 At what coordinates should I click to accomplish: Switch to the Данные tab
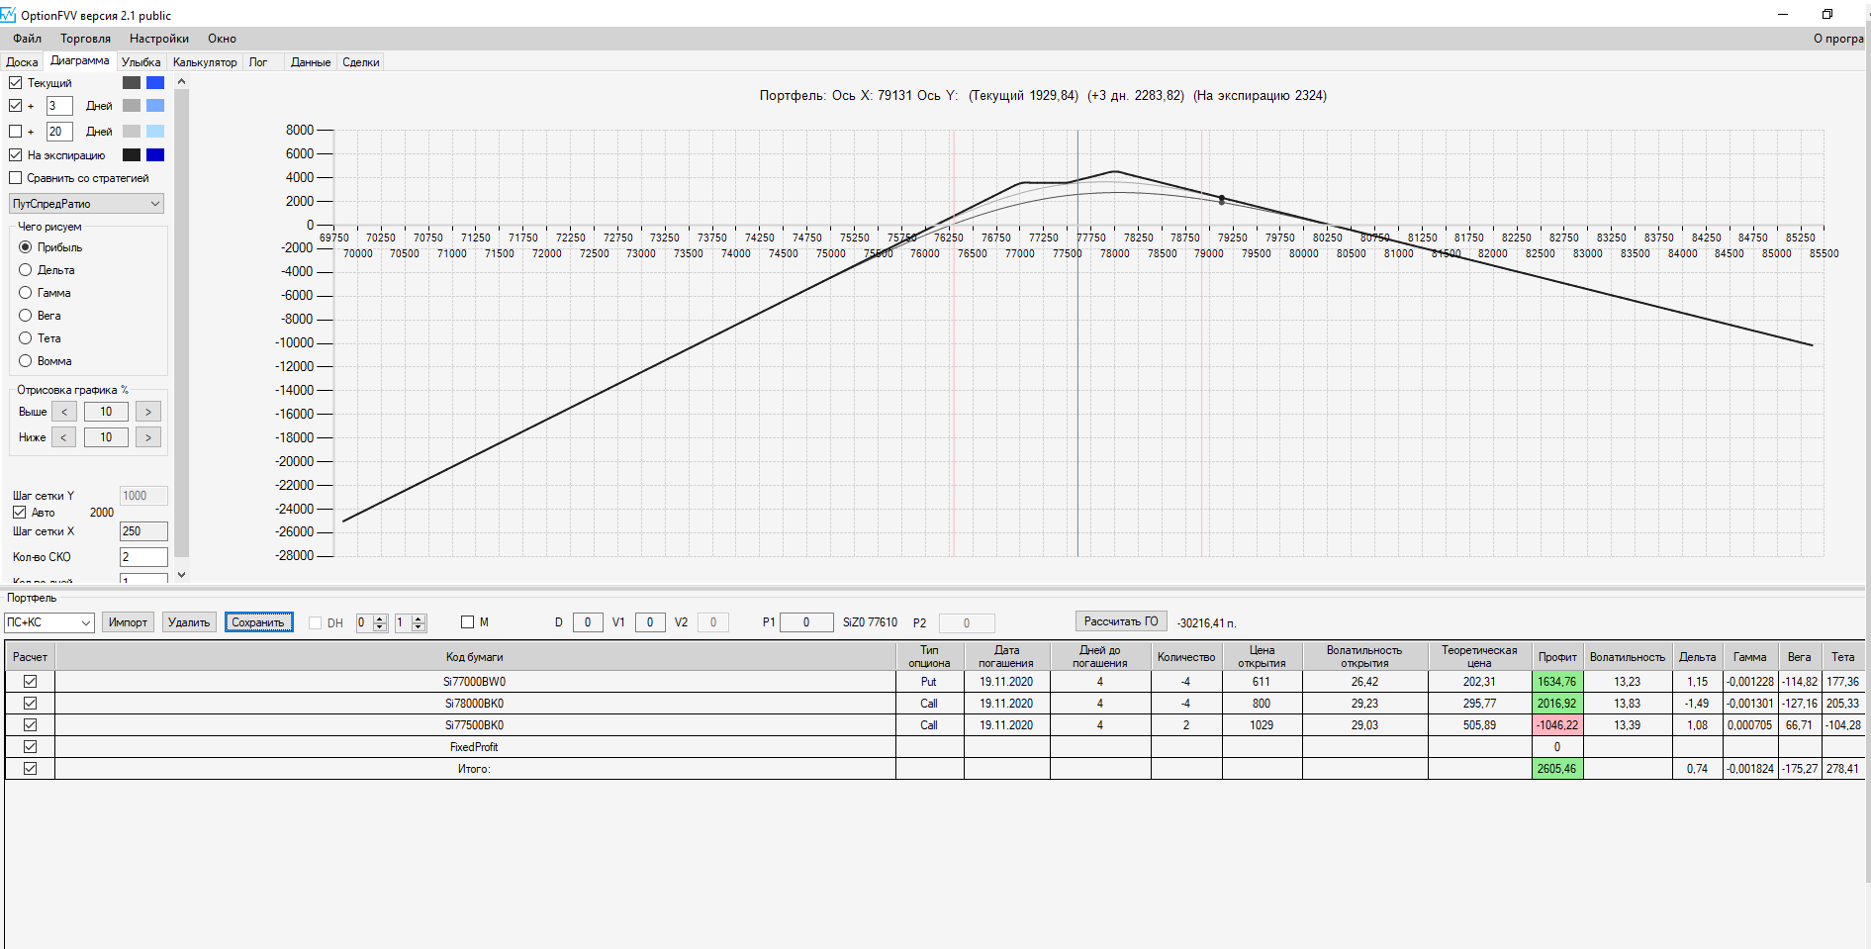[x=311, y=62]
